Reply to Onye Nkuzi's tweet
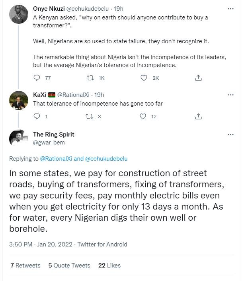244x281 pixels. click(x=37, y=78)
